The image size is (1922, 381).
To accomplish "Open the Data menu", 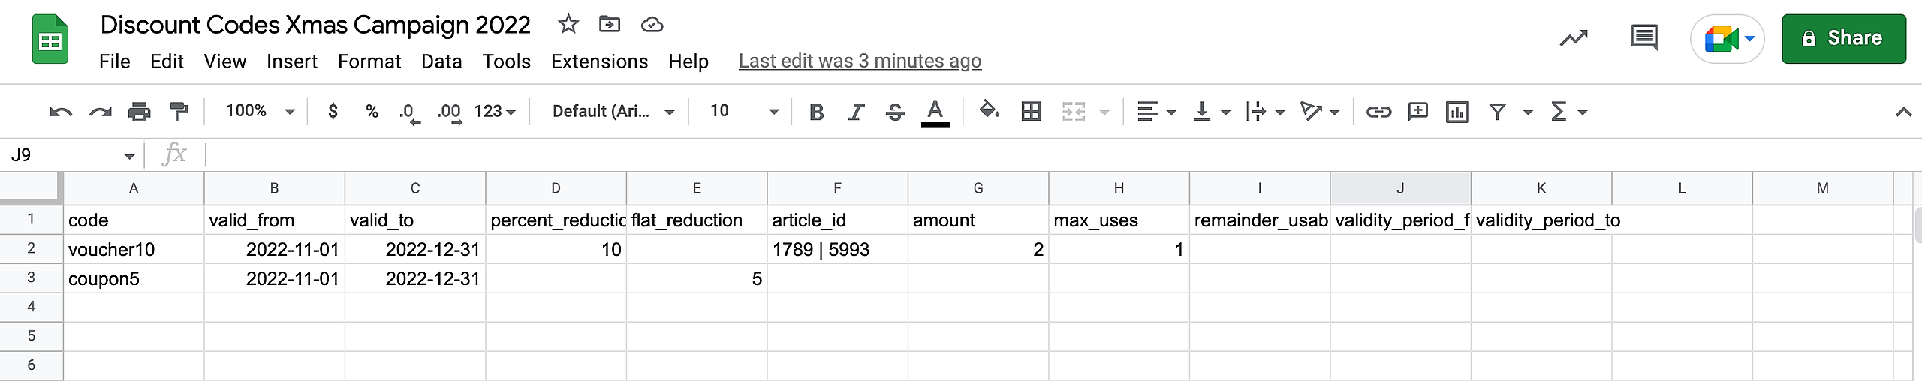I will pos(441,61).
